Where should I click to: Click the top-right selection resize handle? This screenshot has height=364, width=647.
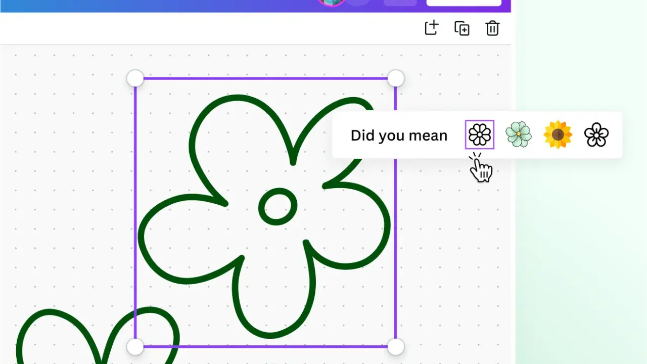click(396, 78)
